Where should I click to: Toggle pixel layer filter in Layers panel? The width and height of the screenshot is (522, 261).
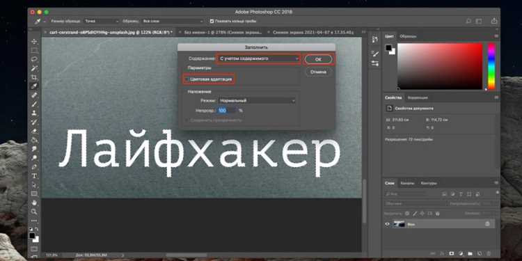click(x=444, y=193)
